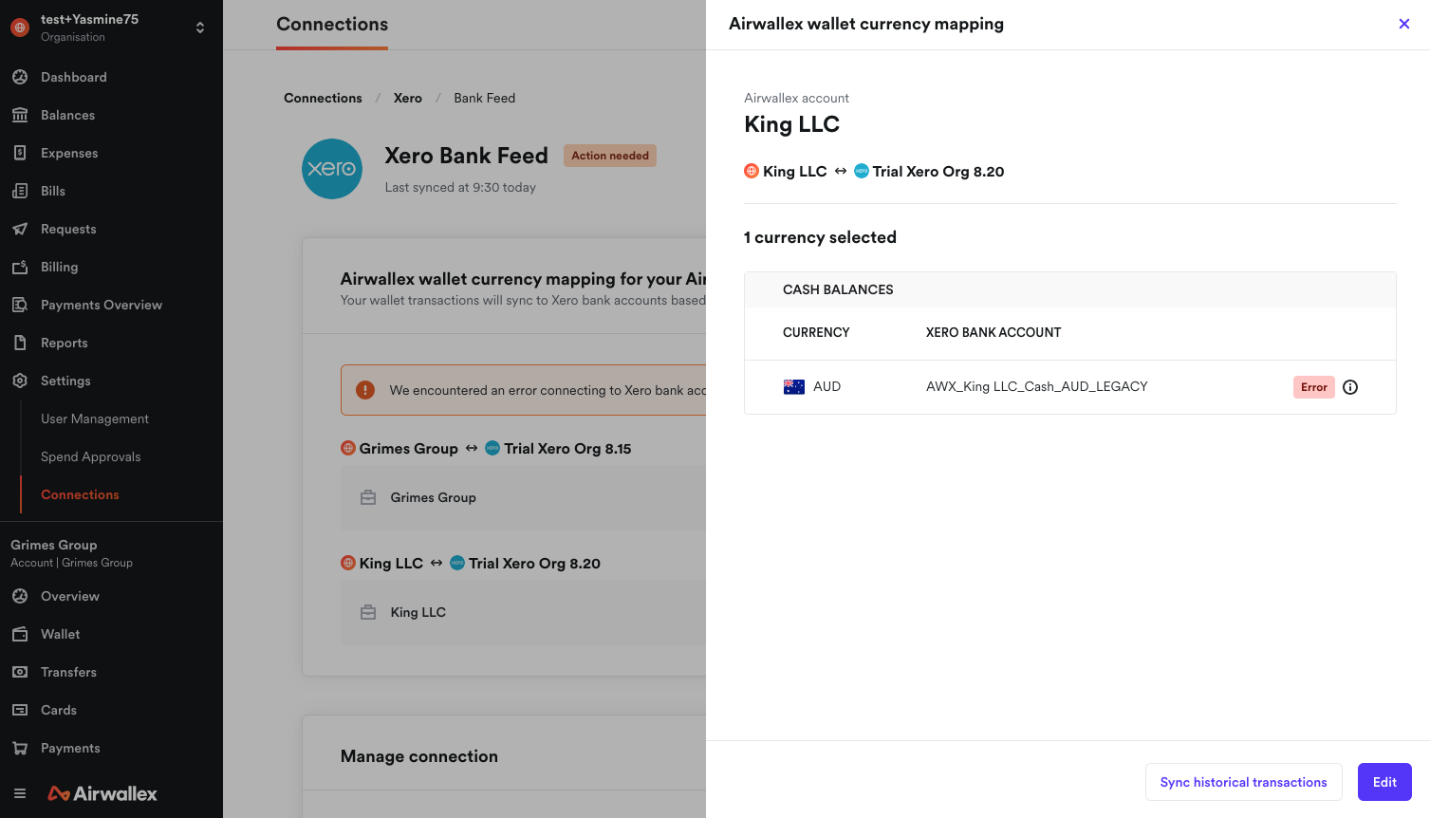Viewport: 1430px width, 818px height.
Task: Click AWX_King LLC_Cash_AUD_LEGACY account name
Action: [1037, 387]
